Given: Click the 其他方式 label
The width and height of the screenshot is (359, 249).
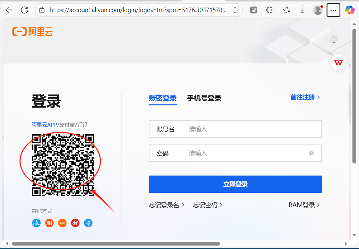Looking at the screenshot, I should (x=42, y=211).
